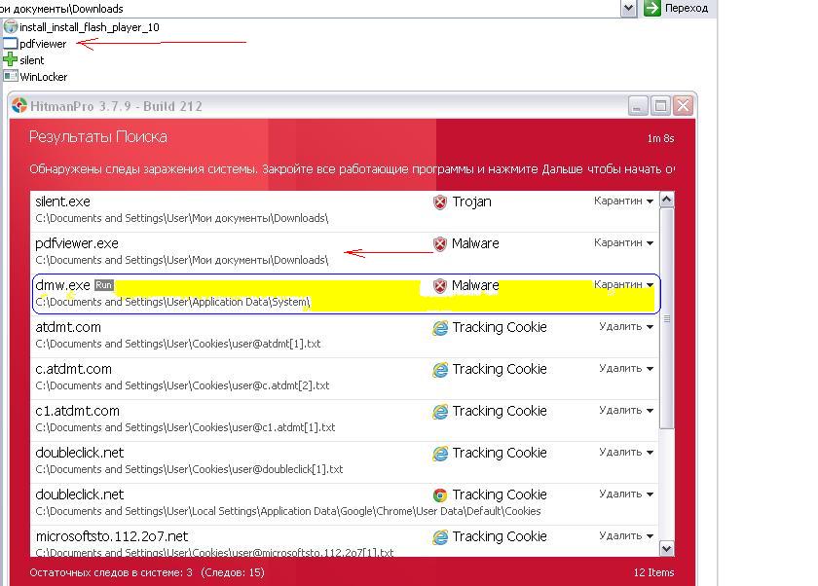818x586 pixels.
Task: Click the pdfviewer file icon in Downloads
Action: 11,43
